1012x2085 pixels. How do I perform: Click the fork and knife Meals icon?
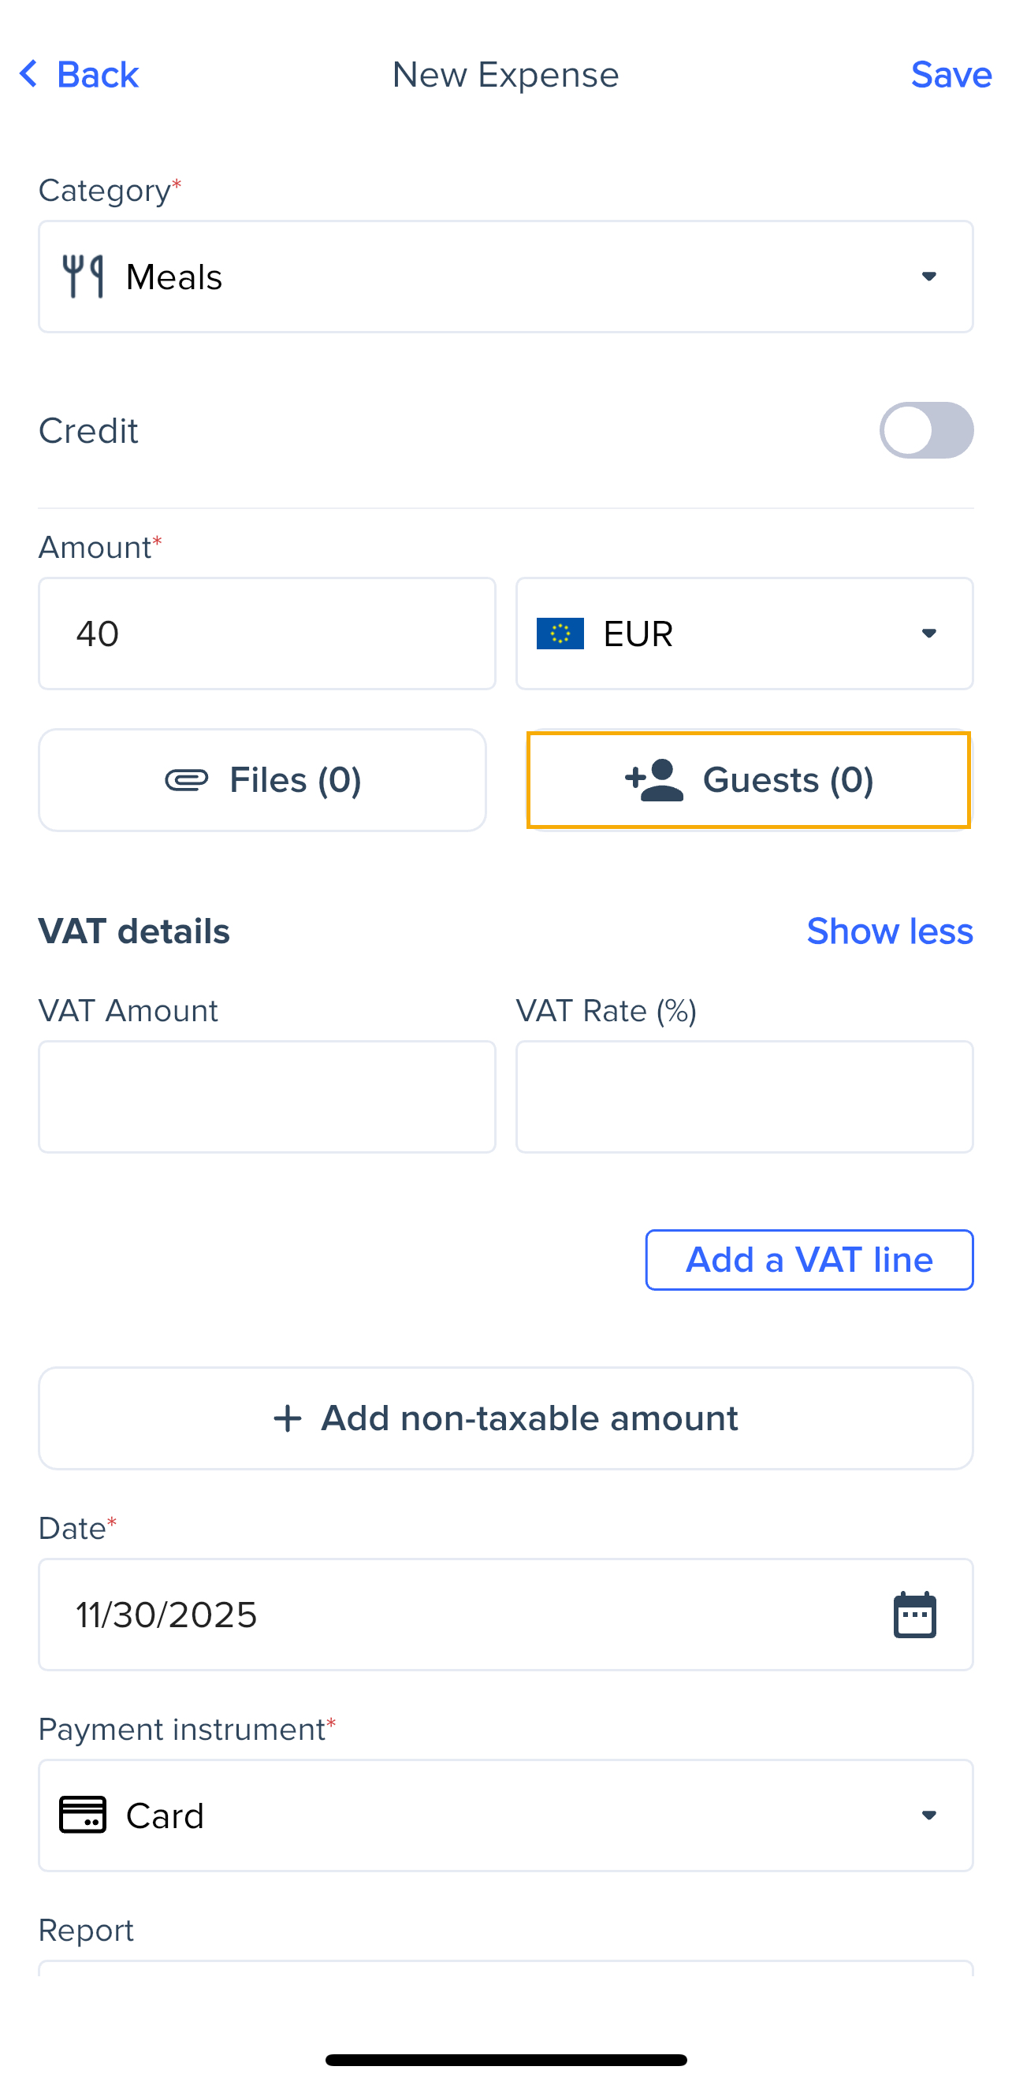coord(84,277)
